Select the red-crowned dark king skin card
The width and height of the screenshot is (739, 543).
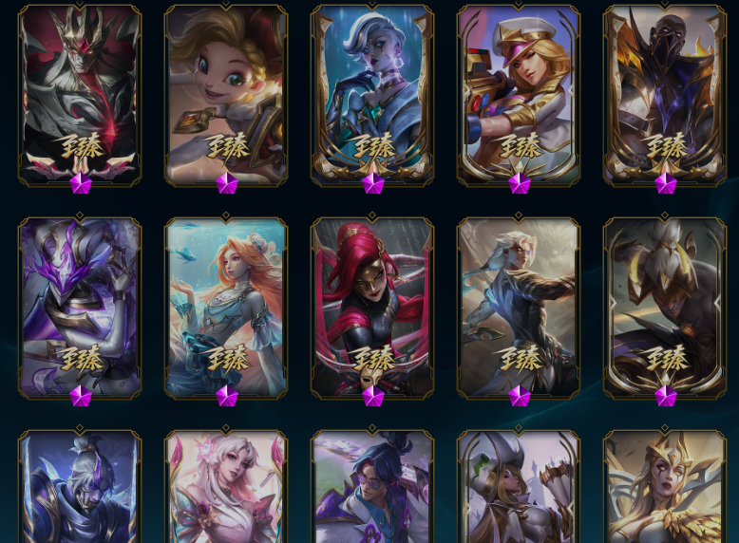(x=80, y=96)
